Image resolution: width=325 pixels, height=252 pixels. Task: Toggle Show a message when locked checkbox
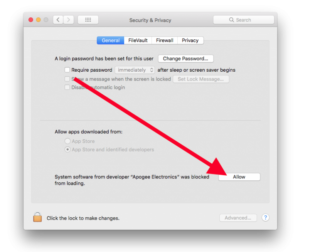[x=67, y=79]
